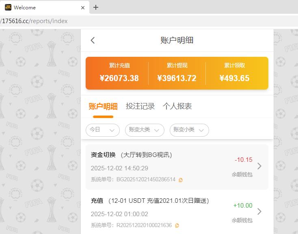This screenshot has height=234, width=298.
Task: Open the 充值 USDT transaction row title
Action: tap(150, 201)
